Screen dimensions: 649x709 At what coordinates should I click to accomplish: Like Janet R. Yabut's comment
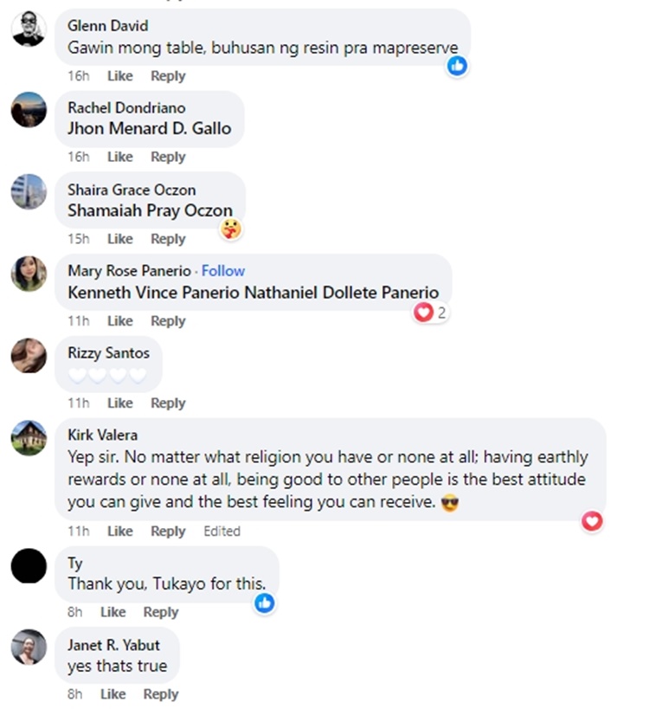[112, 694]
